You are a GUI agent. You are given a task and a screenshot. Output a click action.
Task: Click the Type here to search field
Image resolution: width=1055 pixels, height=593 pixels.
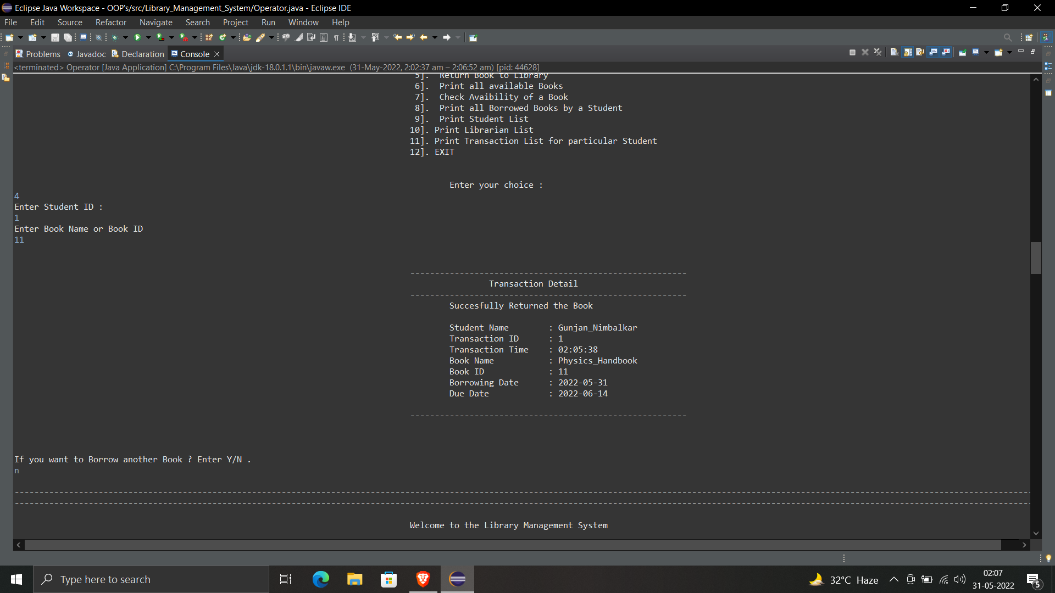tap(151, 579)
